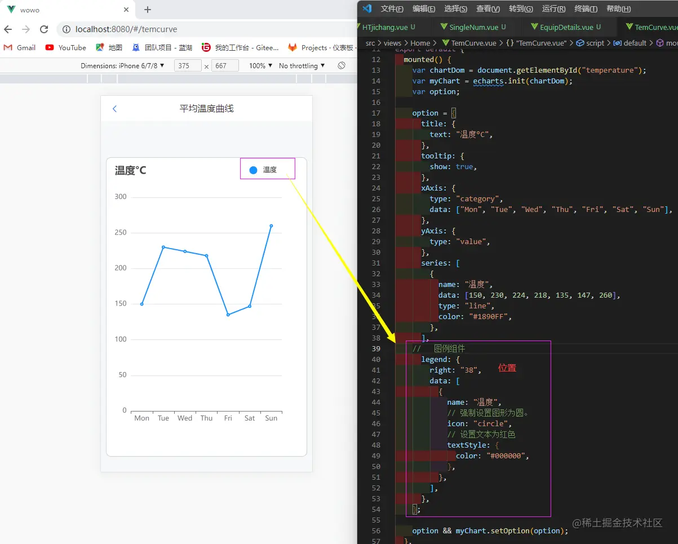Open the 文件(F) menu
This screenshot has width=678, height=544.
(392, 8)
